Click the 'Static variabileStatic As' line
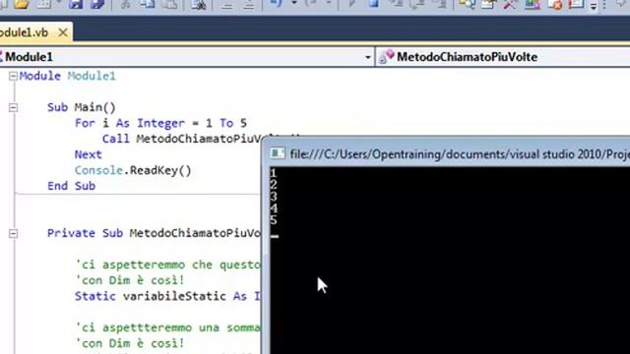Viewport: 630px width, 354px height. point(167,296)
